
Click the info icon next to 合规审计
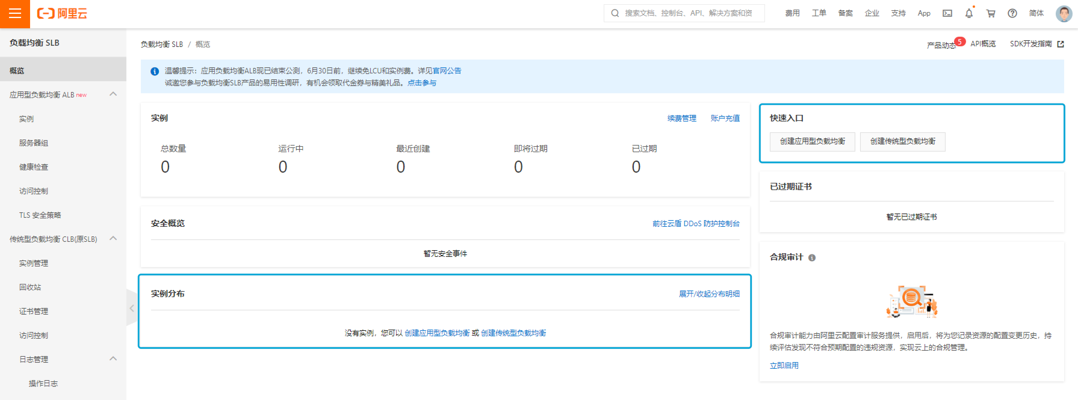click(812, 258)
